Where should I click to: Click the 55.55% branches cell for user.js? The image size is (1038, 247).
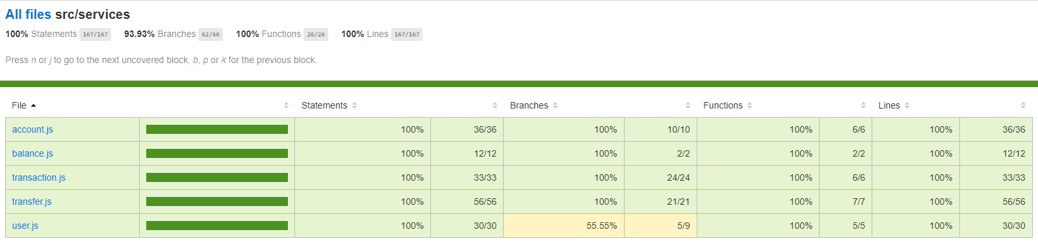(x=564, y=226)
